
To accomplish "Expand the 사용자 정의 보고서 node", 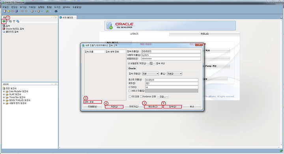I will click(x=4, y=103).
